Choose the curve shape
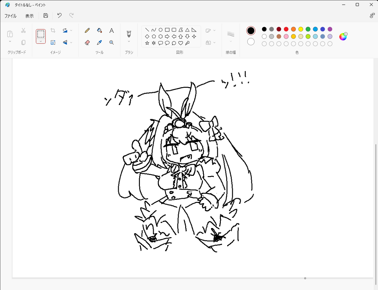 click(x=154, y=30)
